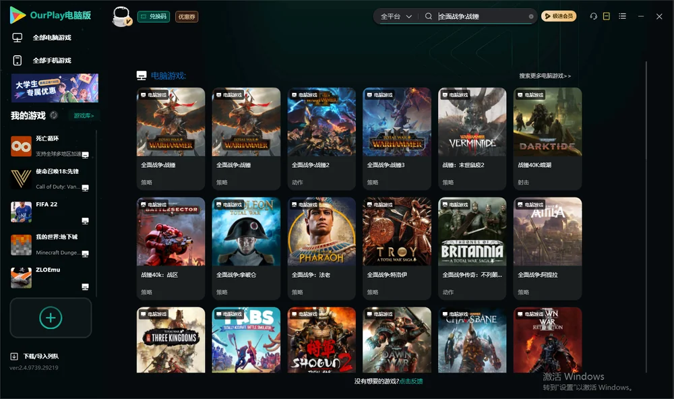674x399 pixels.
Task: Open 全部手机游戏 section
Action: pyautogui.click(x=52, y=61)
